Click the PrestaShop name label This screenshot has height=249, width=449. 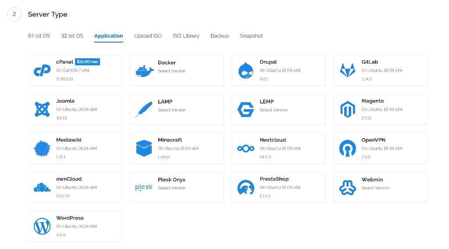coord(274,179)
